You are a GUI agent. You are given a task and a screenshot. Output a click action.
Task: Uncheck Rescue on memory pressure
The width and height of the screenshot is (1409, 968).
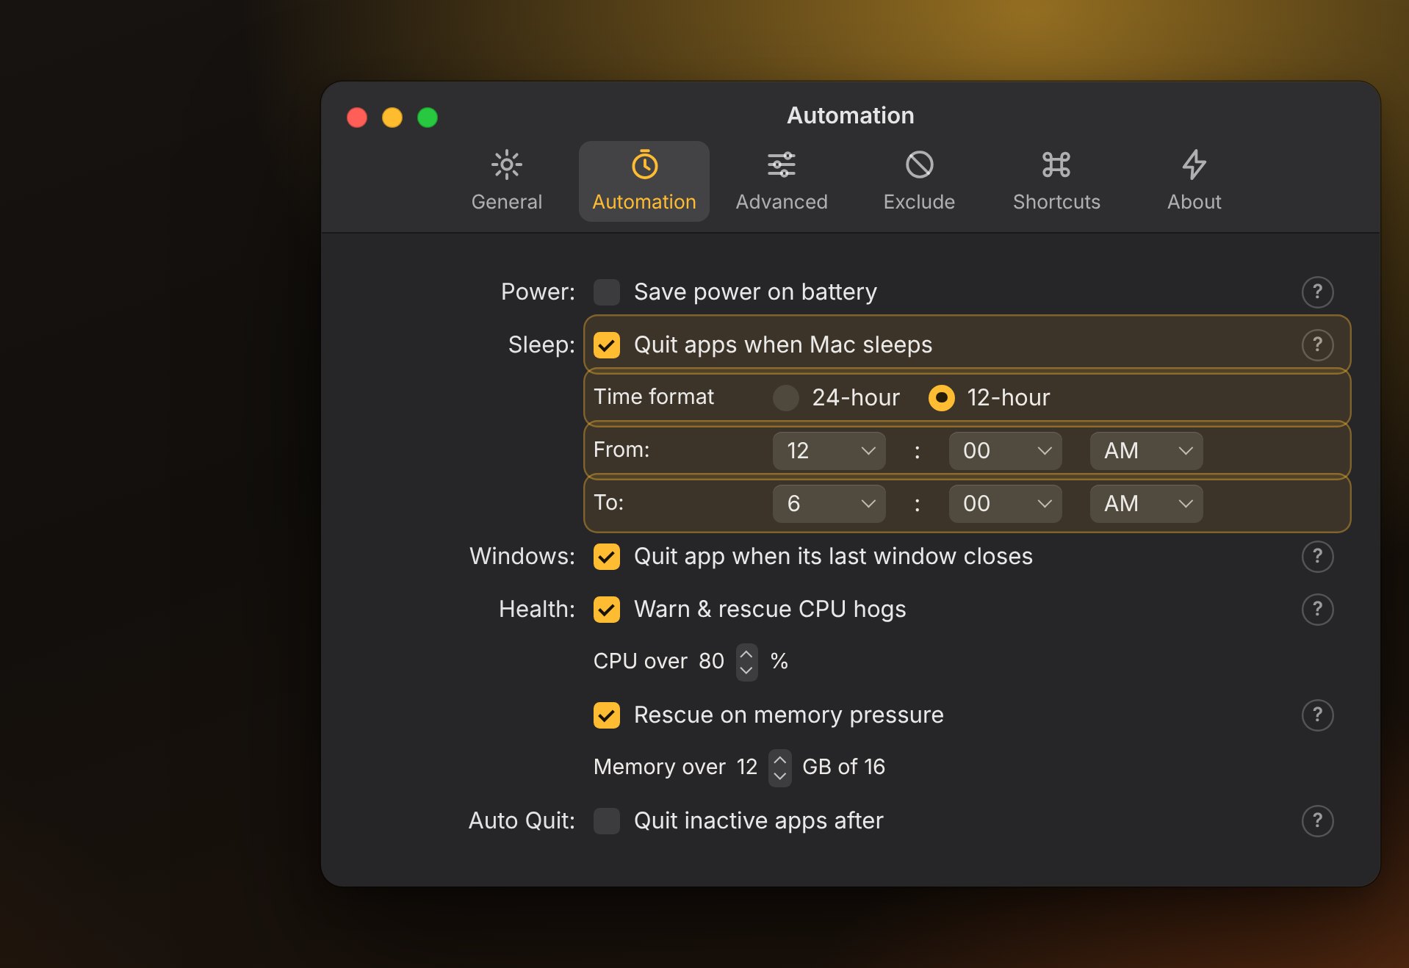pyautogui.click(x=607, y=715)
